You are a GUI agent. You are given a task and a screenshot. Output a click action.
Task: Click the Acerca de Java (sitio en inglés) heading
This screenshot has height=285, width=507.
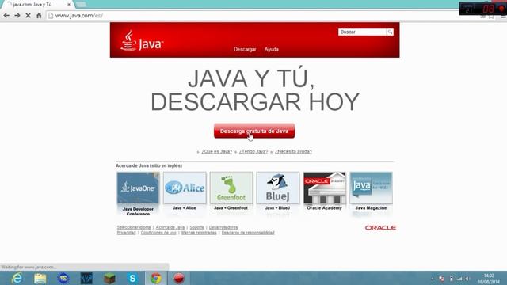tap(149, 165)
